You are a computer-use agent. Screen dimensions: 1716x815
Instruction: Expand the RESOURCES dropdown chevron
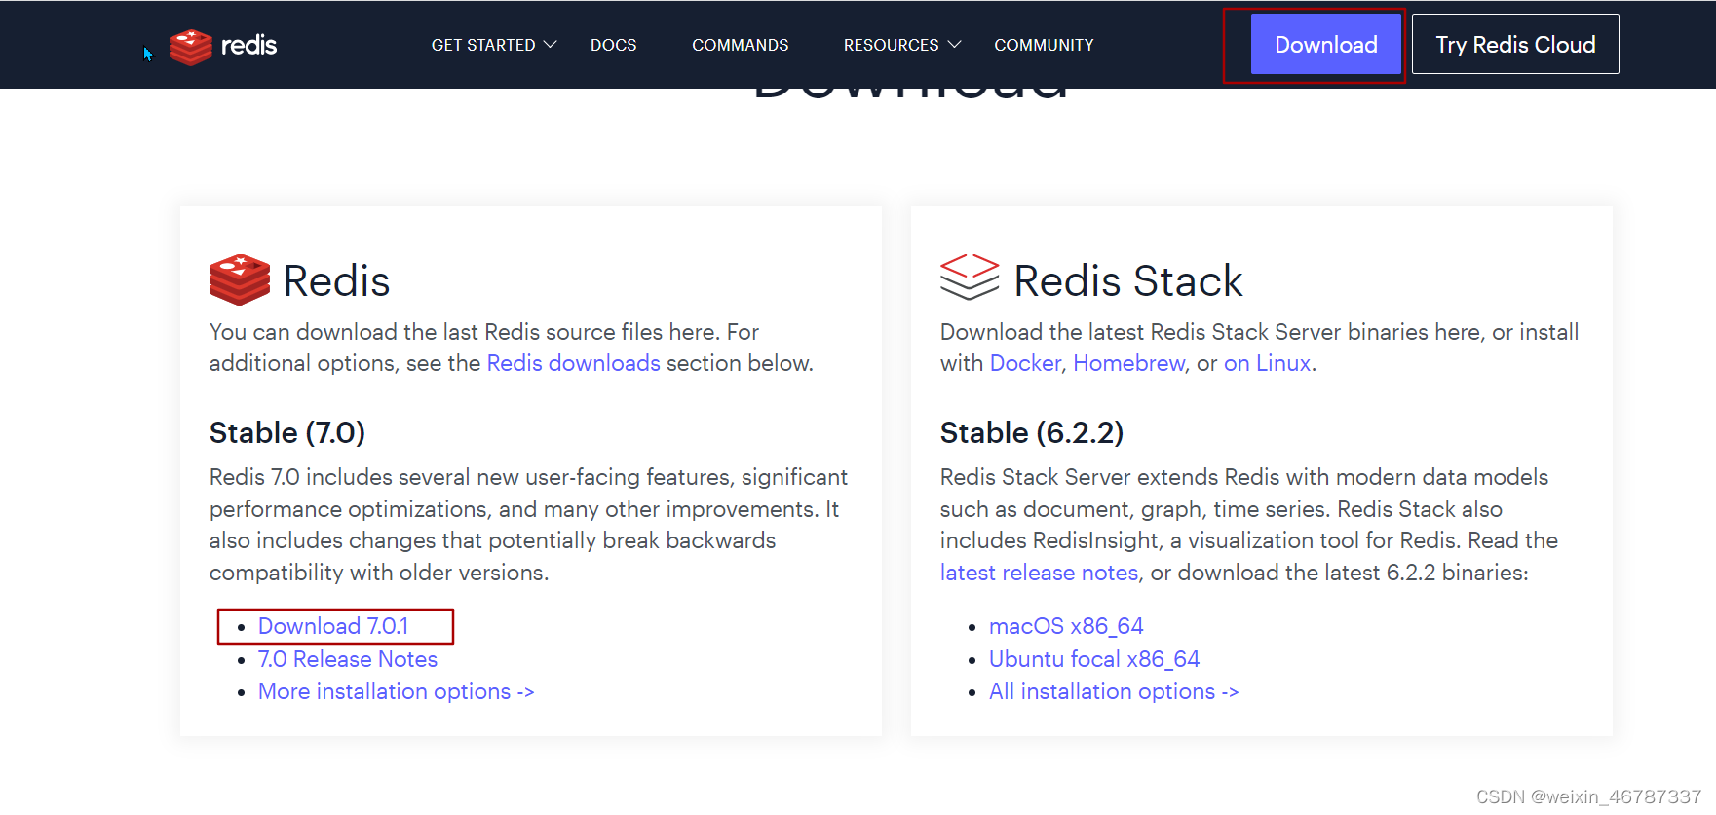(x=955, y=45)
